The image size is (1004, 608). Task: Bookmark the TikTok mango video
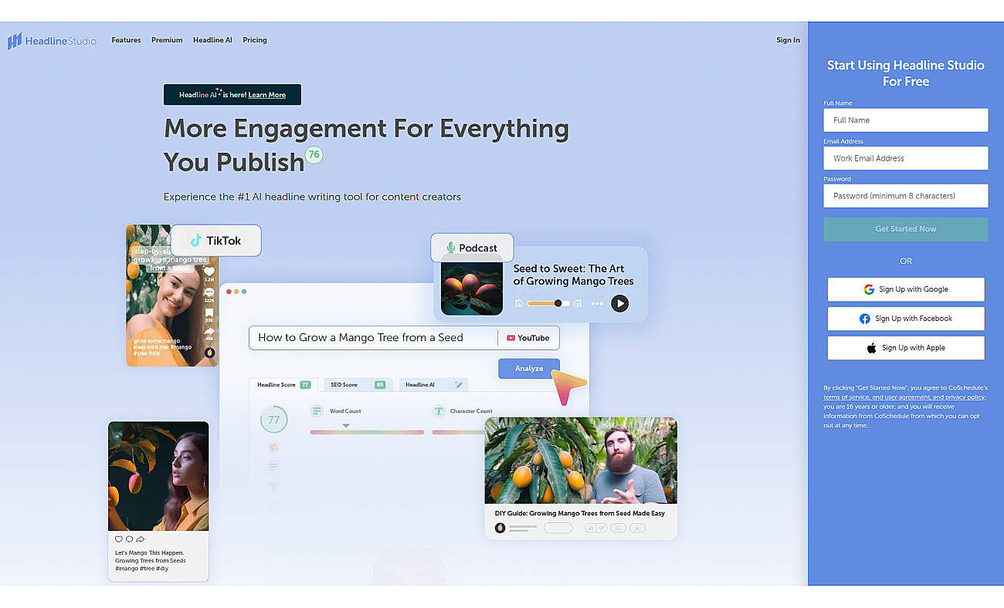pyautogui.click(x=209, y=313)
